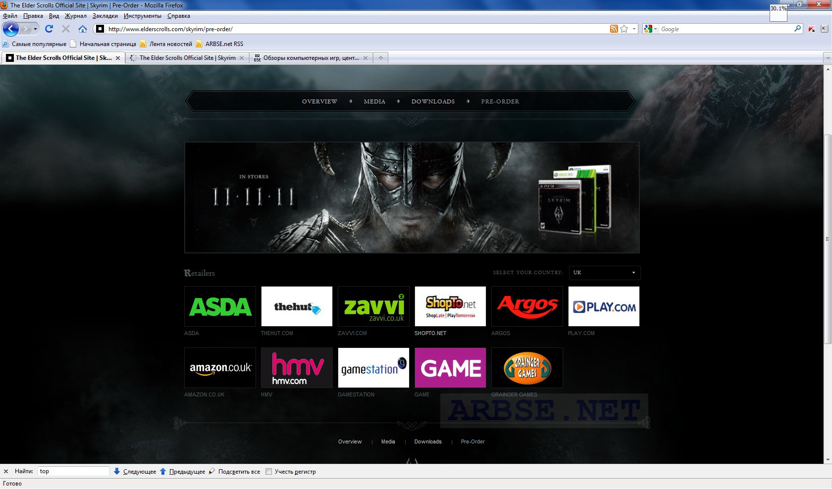Go to PRE-ORDER in top navigation
The height and width of the screenshot is (489, 832).
(500, 101)
